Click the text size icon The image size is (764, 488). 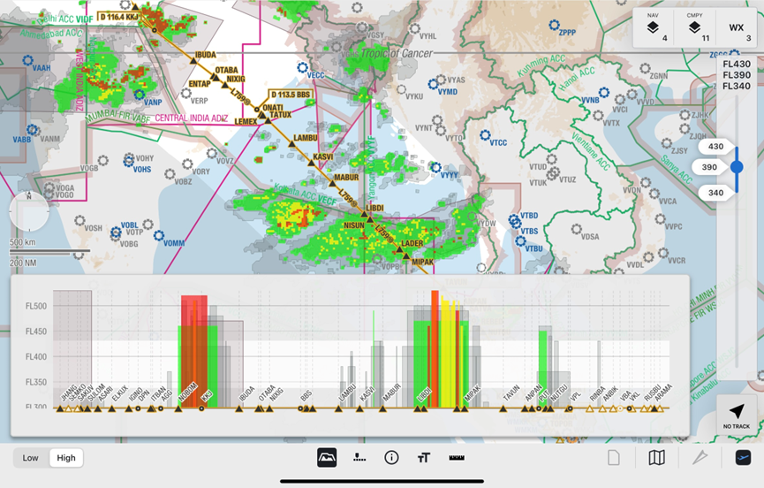point(424,458)
